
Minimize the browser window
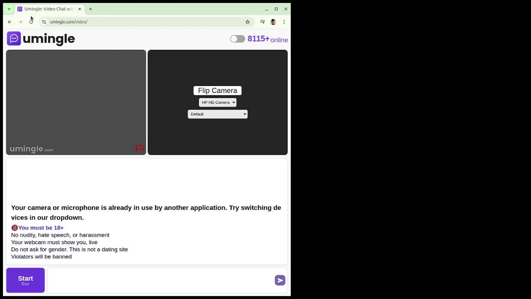267,9
